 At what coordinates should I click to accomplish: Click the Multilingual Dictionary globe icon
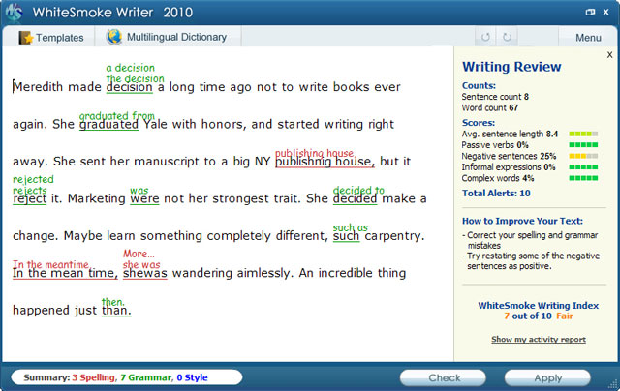tap(113, 38)
